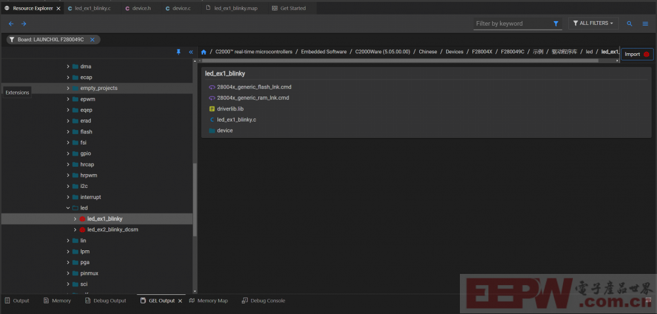Image resolution: width=657 pixels, height=314 pixels.
Task: Click the driverlib.lib yellow file icon
Action: pos(212,109)
